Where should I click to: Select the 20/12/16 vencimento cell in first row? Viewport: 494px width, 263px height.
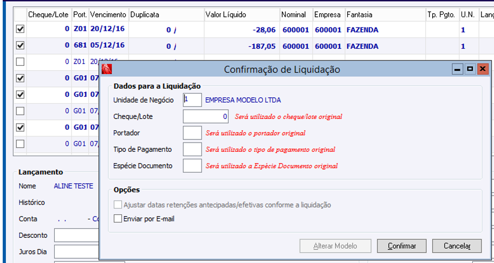(109, 29)
